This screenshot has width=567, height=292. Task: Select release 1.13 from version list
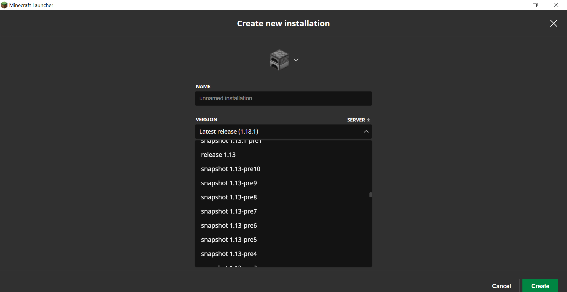pyautogui.click(x=218, y=155)
